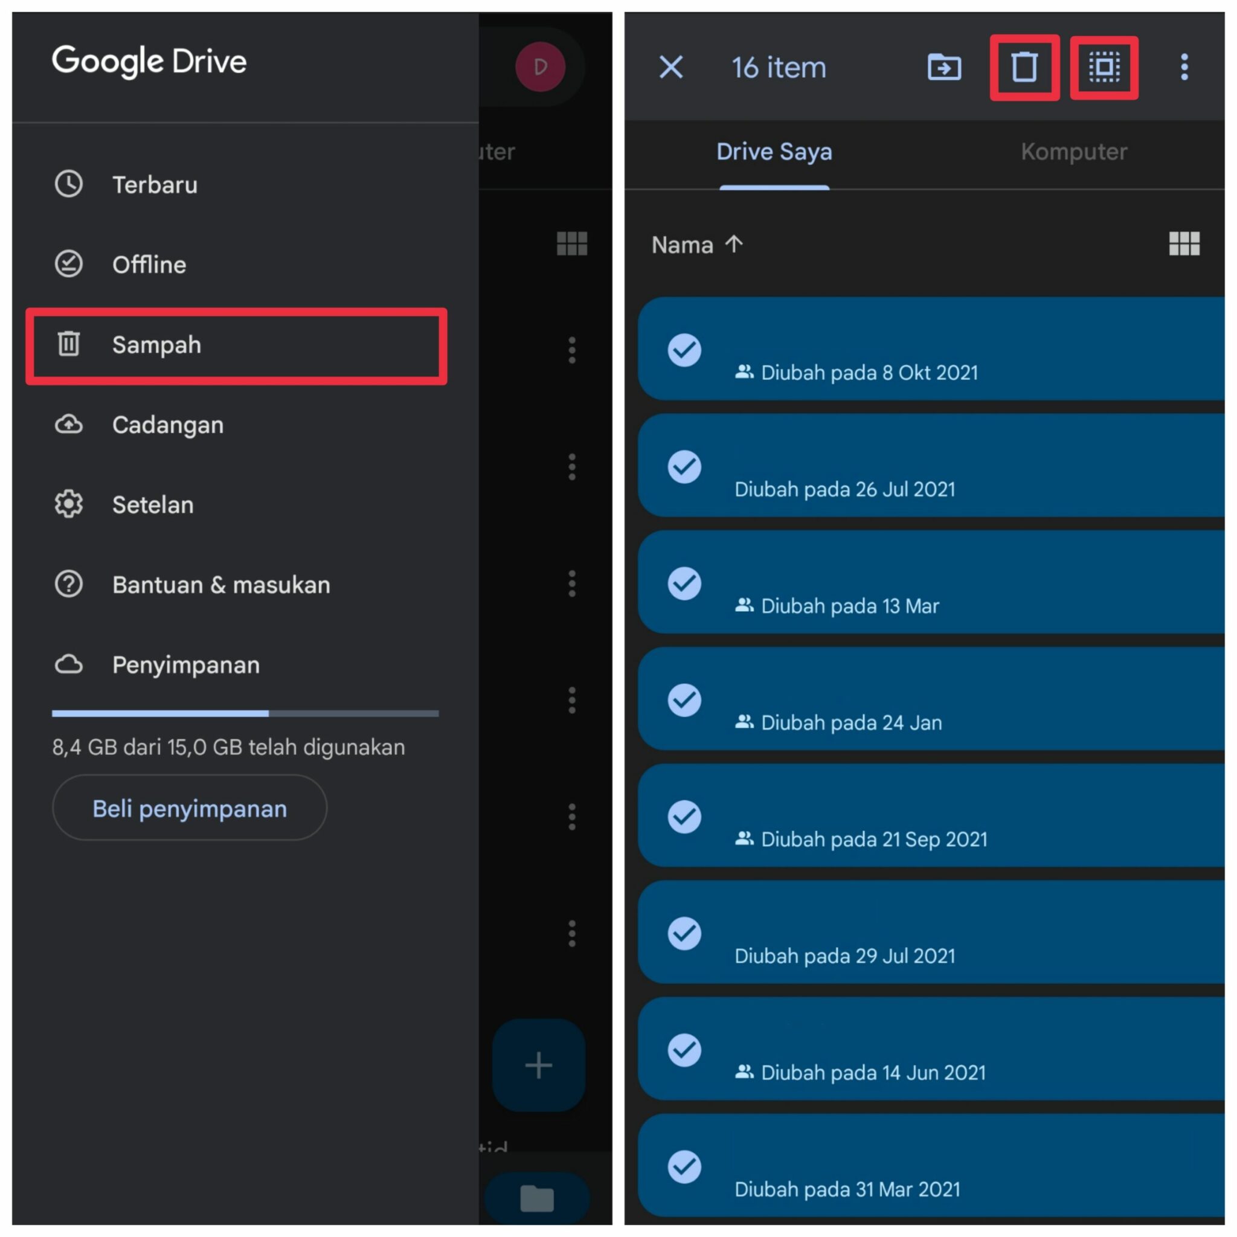Click the Terbaru clock icon
The width and height of the screenshot is (1237, 1237).
(x=68, y=184)
